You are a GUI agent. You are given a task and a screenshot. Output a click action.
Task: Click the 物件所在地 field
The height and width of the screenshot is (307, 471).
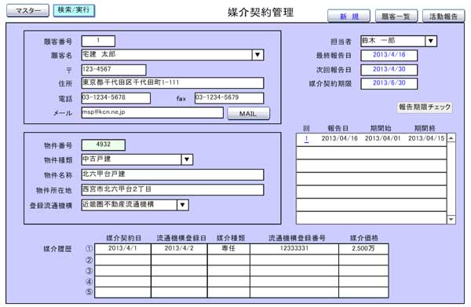173,189
